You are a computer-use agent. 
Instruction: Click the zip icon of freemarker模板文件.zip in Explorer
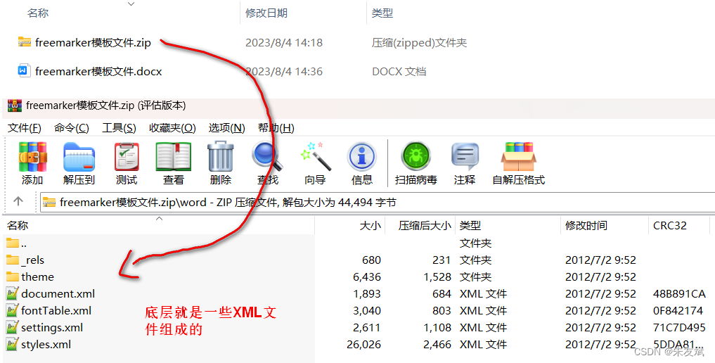coord(24,42)
